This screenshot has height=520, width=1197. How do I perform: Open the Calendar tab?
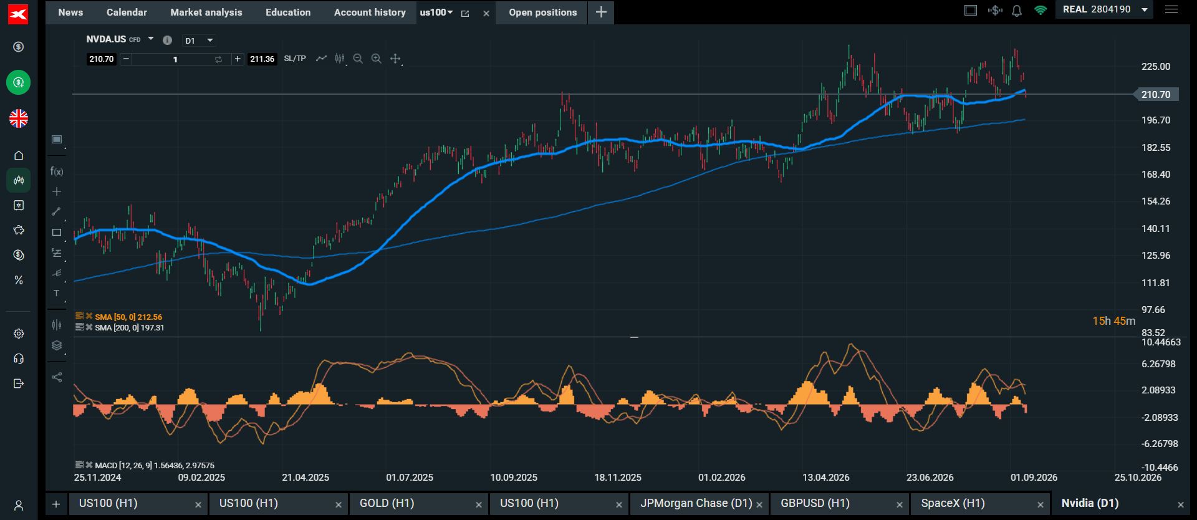127,12
